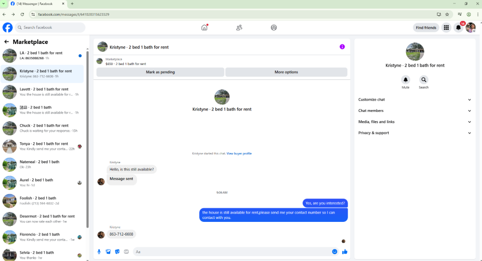
Task: Open Aurel 2 bed 1 bath conversation
Action: (x=42, y=182)
